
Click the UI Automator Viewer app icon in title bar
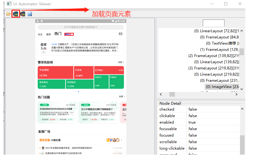(9, 4)
